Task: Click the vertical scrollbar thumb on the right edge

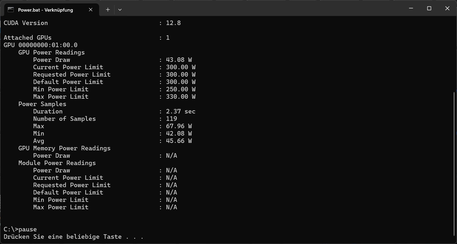Action: point(454,163)
